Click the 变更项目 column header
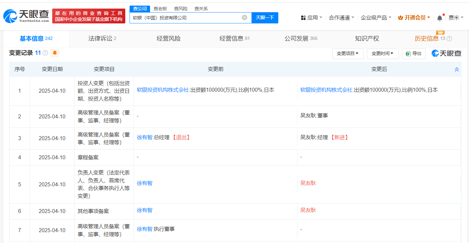This screenshot has width=469, height=243. click(x=104, y=69)
